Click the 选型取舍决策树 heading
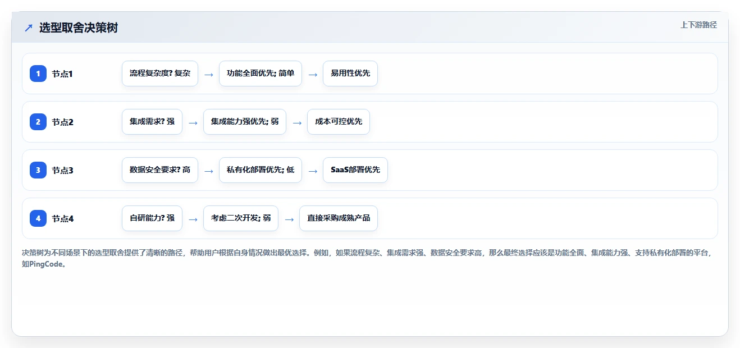 click(x=79, y=28)
